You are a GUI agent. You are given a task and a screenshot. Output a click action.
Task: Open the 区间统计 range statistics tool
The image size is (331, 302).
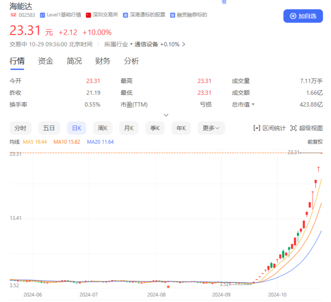(x=269, y=128)
